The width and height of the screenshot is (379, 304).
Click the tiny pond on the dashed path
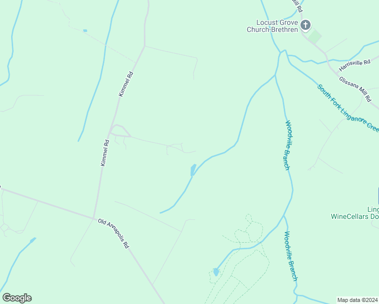[x=85, y=31]
